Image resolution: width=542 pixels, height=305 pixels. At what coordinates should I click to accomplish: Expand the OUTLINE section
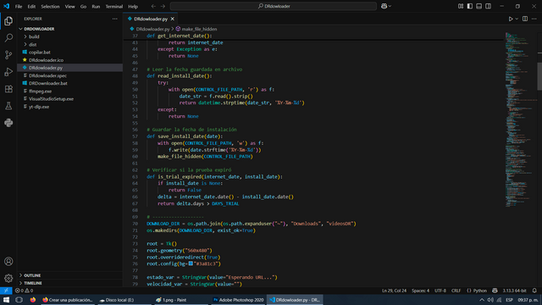point(32,275)
